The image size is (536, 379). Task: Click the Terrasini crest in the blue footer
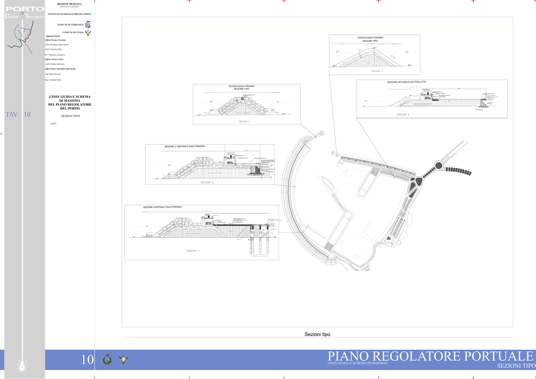(x=107, y=360)
